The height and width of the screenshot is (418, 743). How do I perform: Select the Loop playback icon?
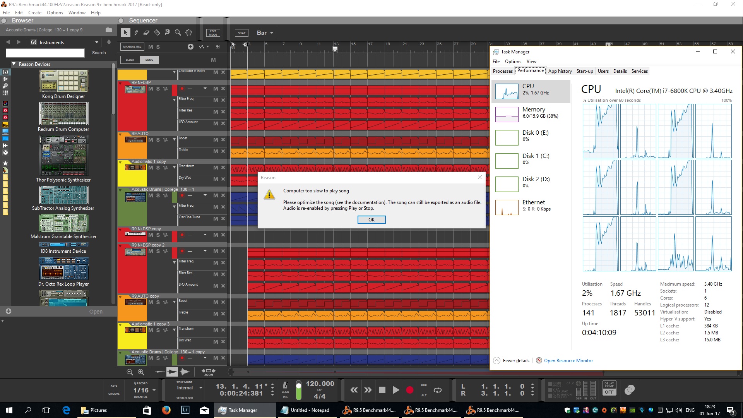point(437,390)
